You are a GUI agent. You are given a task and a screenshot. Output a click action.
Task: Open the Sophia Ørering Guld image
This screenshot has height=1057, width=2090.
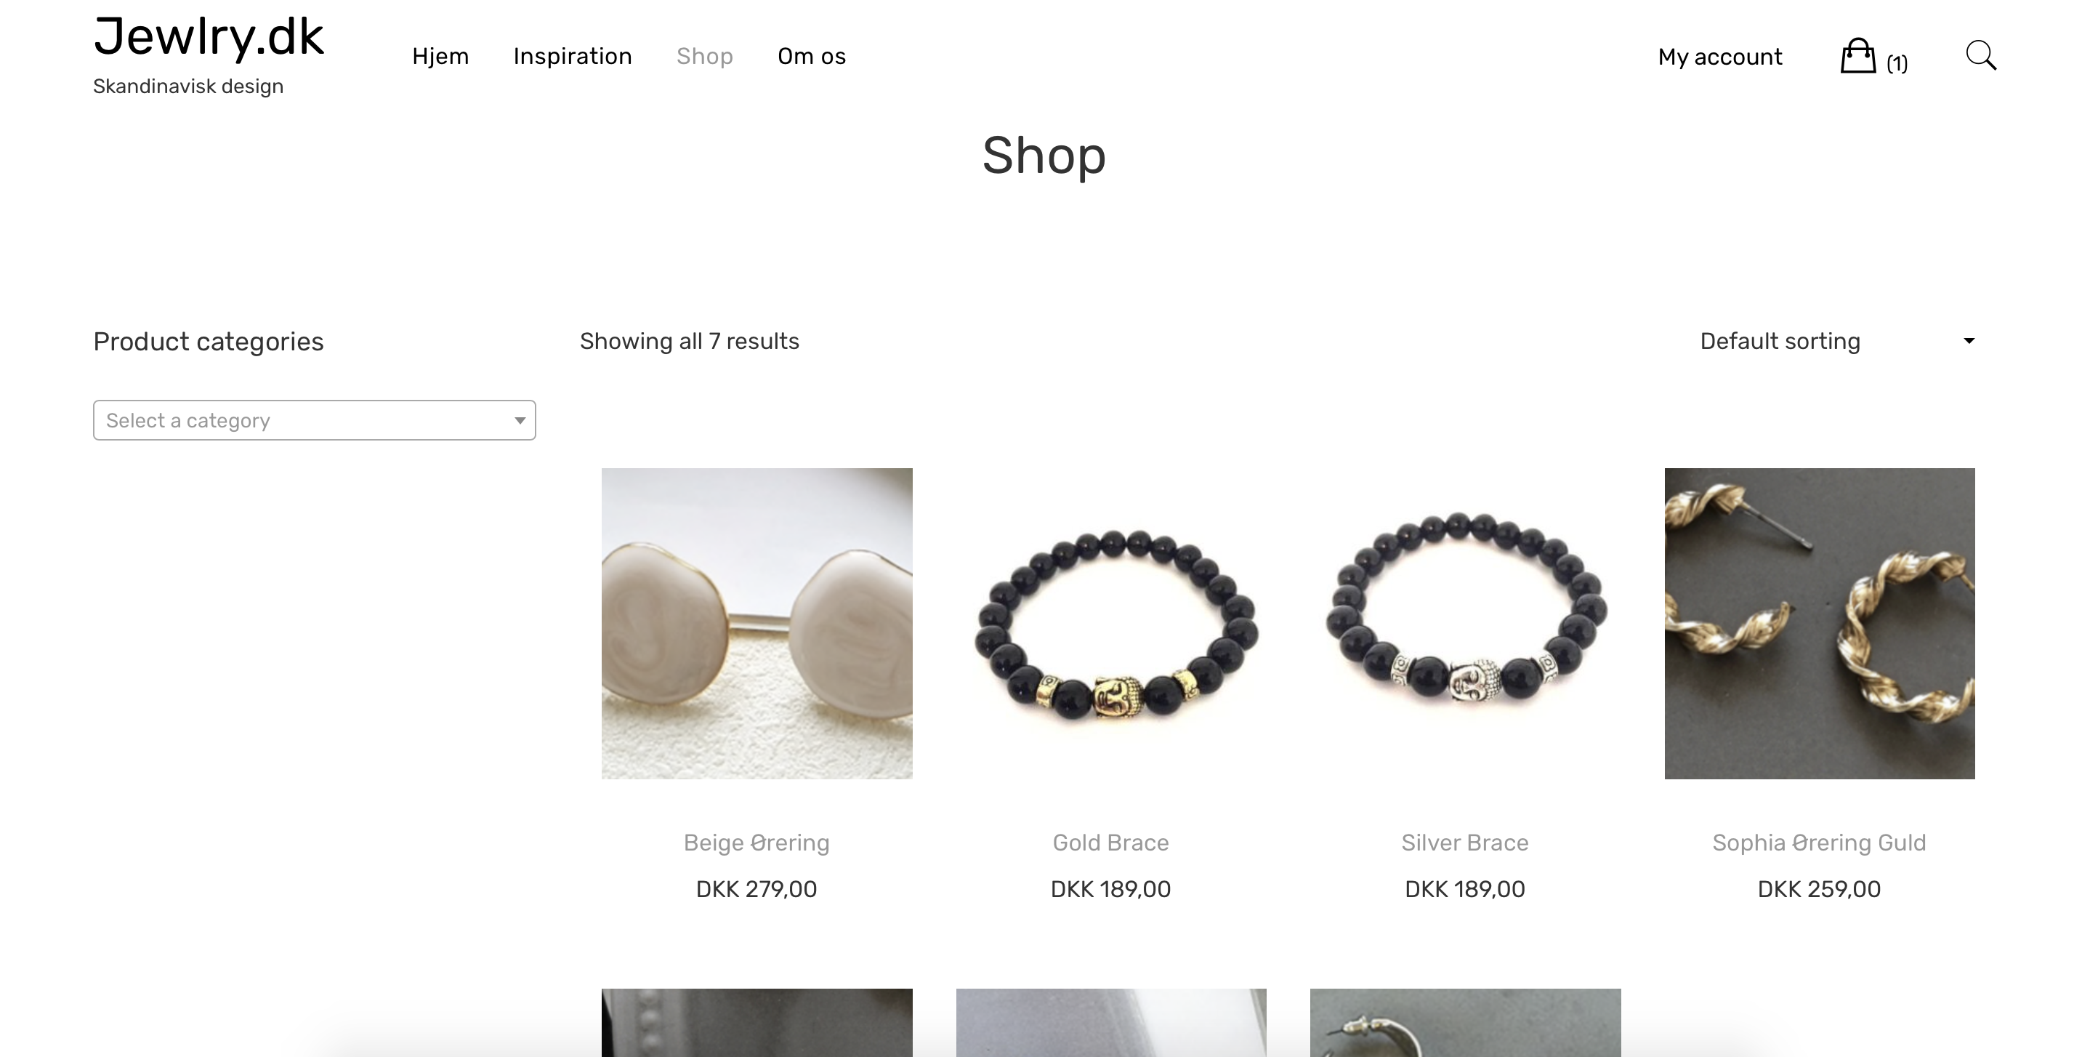coord(1819,623)
